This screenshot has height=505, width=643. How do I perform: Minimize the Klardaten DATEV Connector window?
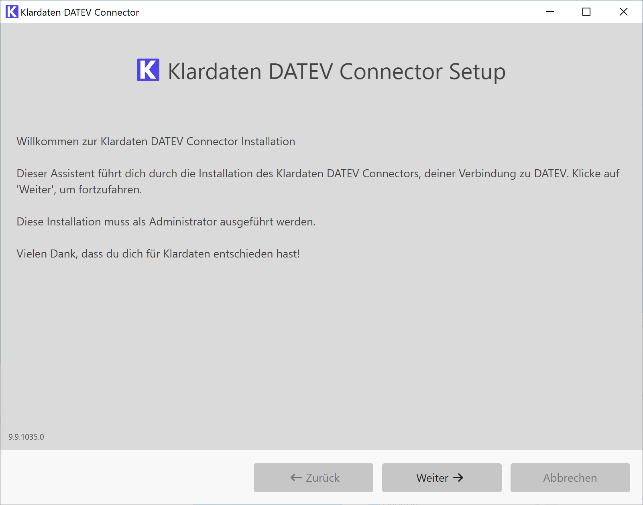[x=549, y=12]
